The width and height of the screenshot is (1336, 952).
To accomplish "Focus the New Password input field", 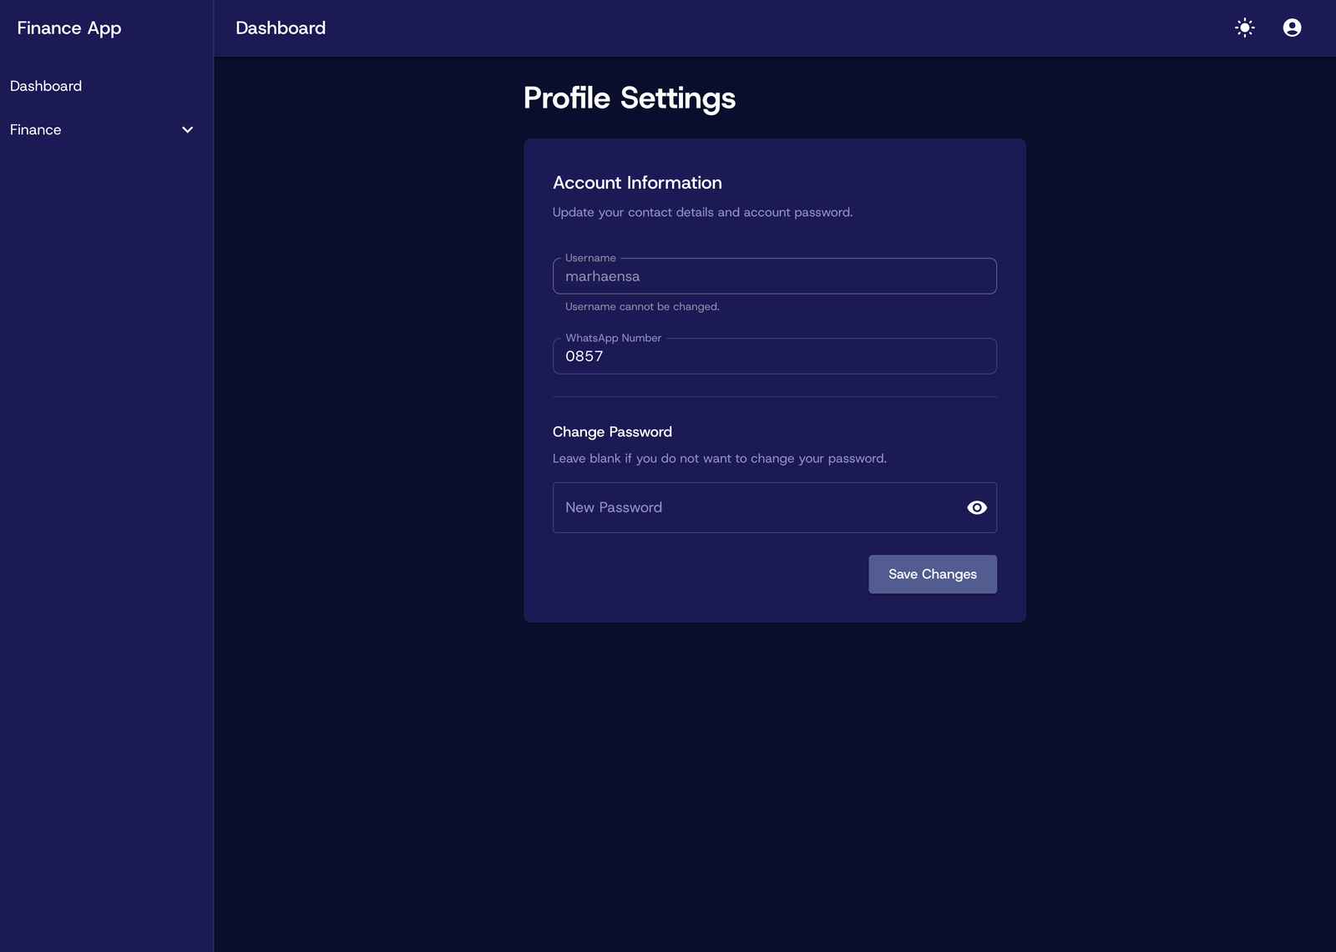I will [751, 507].
